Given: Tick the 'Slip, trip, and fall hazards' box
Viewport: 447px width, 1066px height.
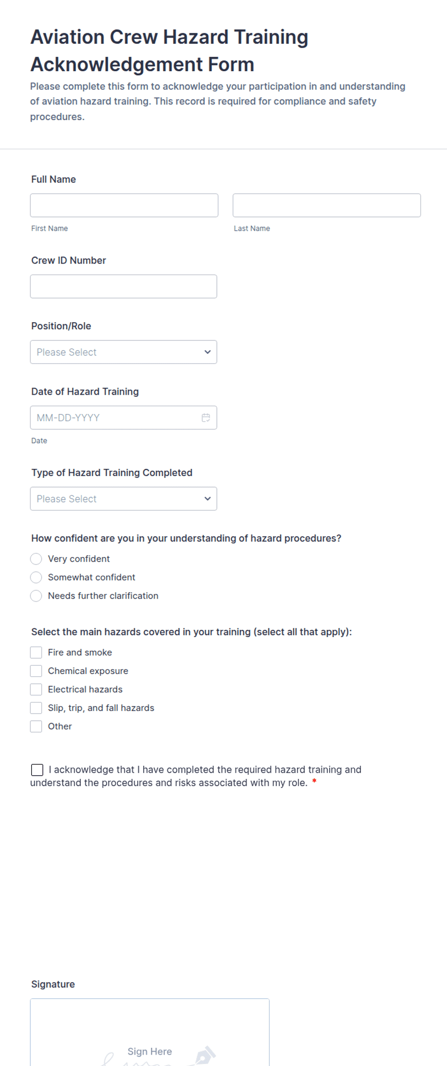Looking at the screenshot, I should coord(36,707).
